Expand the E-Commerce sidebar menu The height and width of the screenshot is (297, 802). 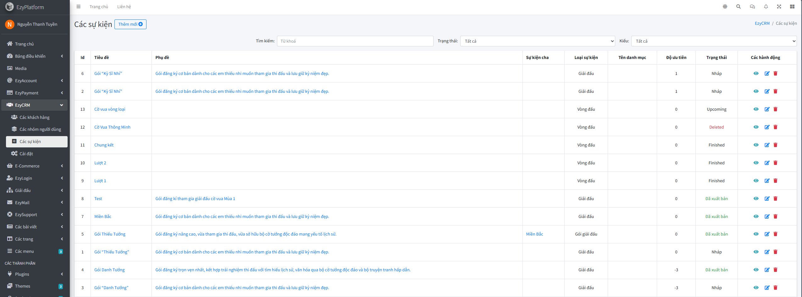[35, 166]
